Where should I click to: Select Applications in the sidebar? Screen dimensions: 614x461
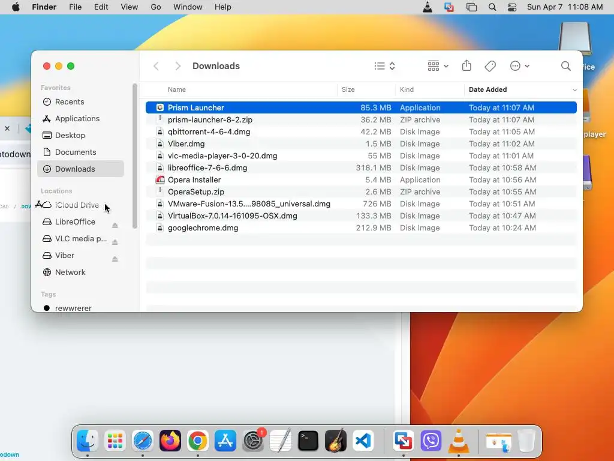click(81, 118)
